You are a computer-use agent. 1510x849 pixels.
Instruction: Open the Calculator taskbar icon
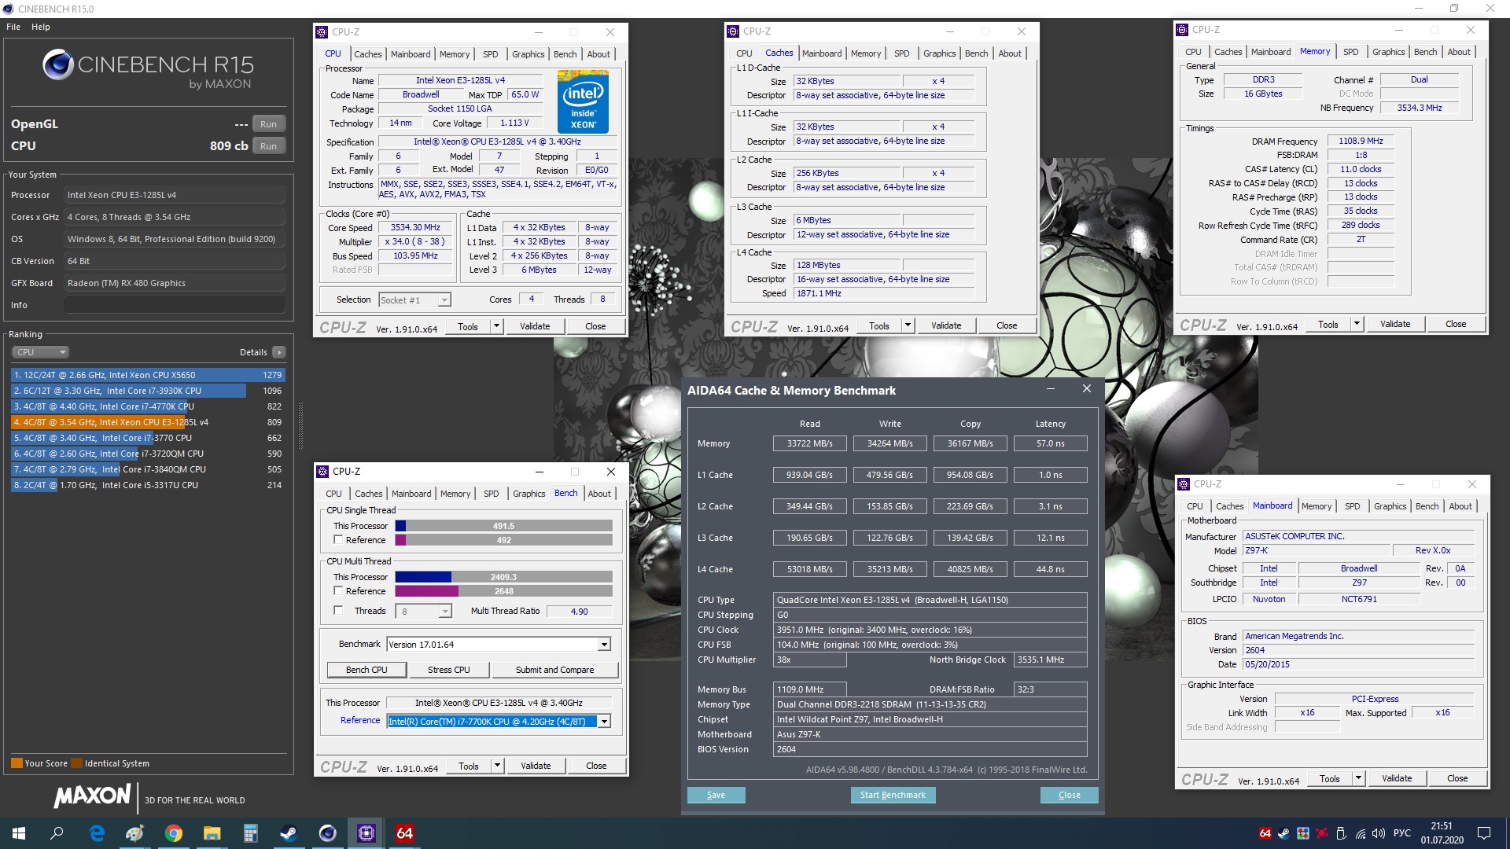click(251, 833)
